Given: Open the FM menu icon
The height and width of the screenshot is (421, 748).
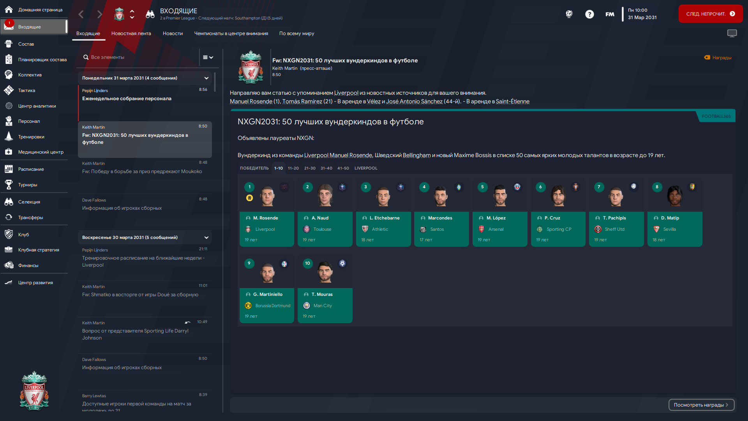Looking at the screenshot, I should (x=610, y=14).
